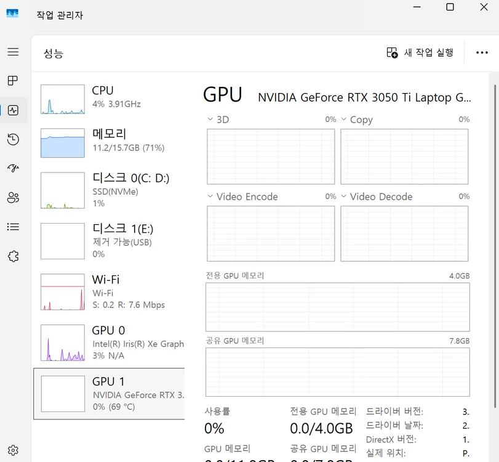Viewport: 499px width, 462px height.
Task: Open Task Manager settings gear
Action: coord(13,450)
